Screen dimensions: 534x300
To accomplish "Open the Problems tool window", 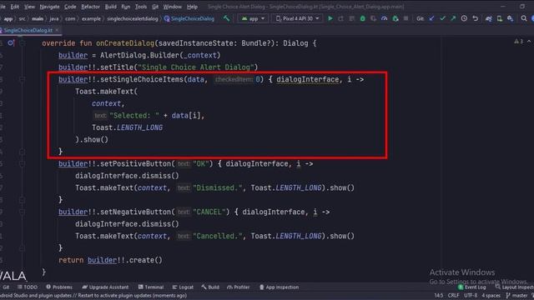I will tap(59, 287).
